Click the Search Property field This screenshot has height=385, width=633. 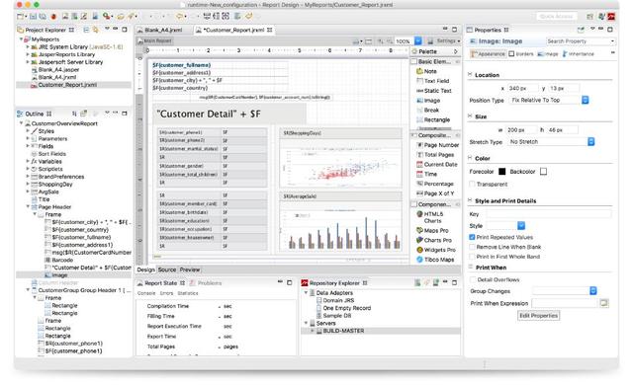579,41
